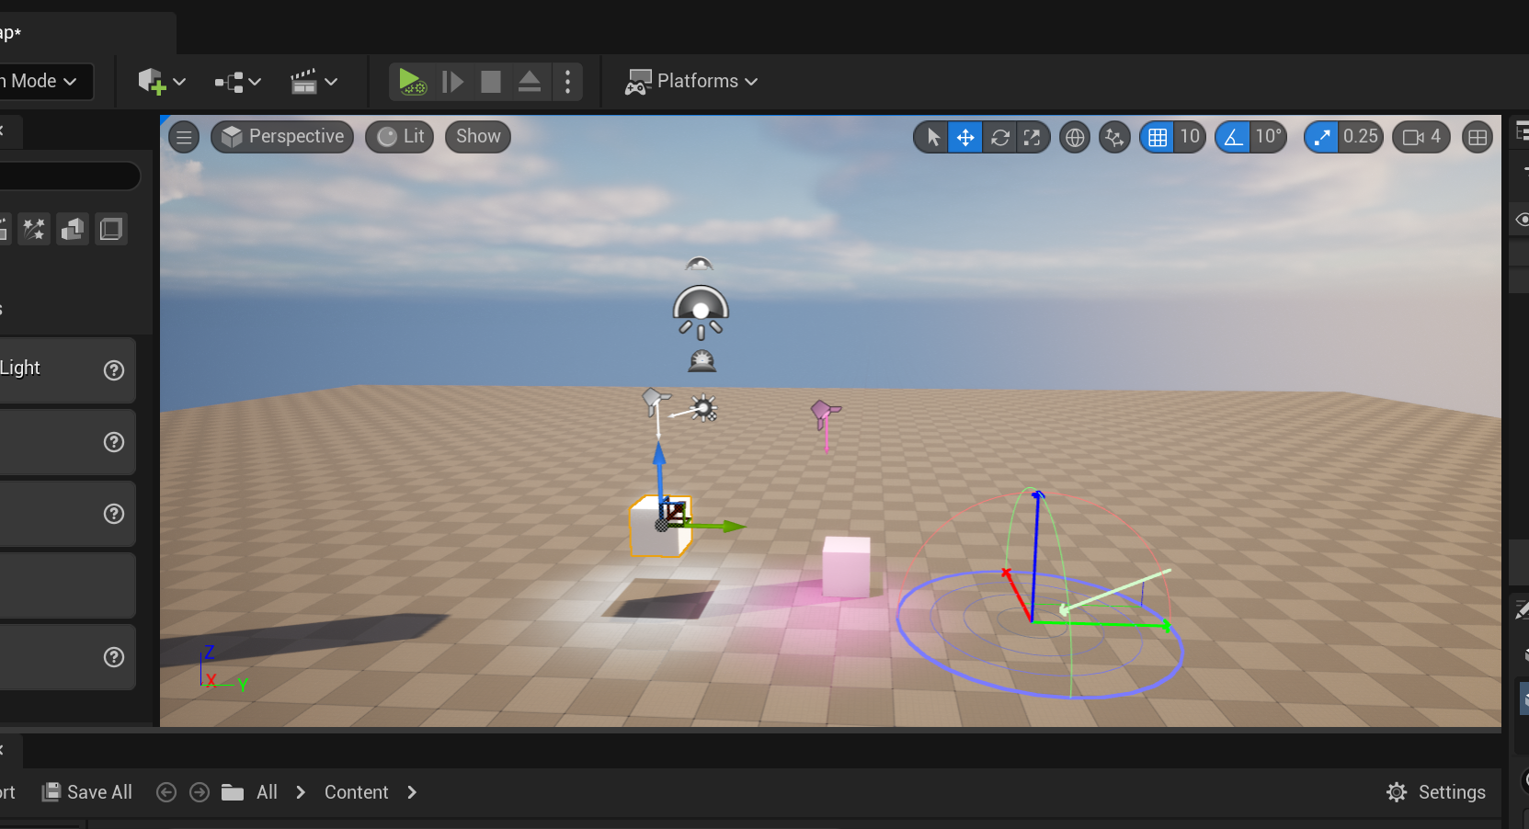
Task: Open the viewport options hamburger menu
Action: (184, 137)
